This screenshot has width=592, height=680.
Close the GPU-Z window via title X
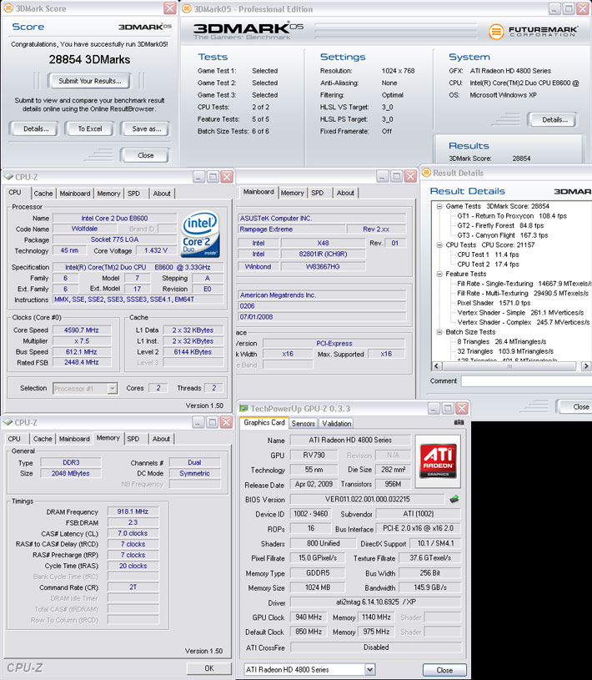point(462,408)
